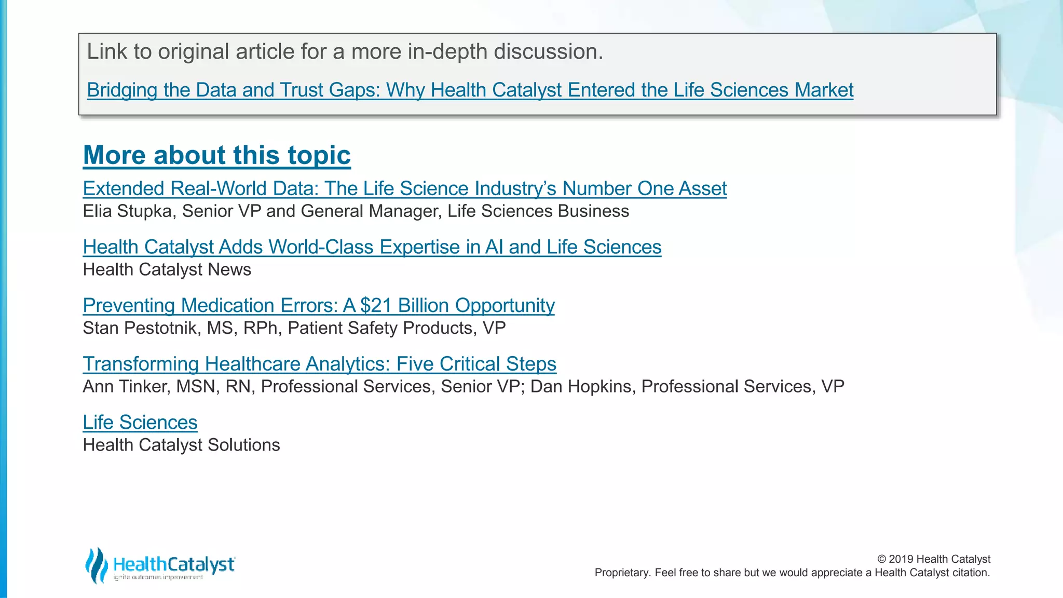
Task: Open Transforming Healthcare Analytics Five Critical Steps link
Action: click(x=320, y=364)
